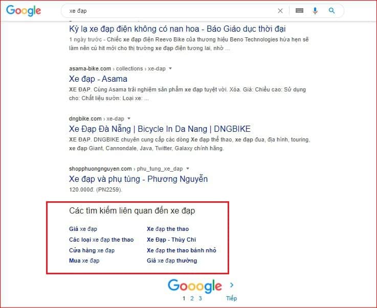Open the "Xe đạp và phụ tùng - Phương Nguyễn" result
This screenshot has width=377, height=308.
(x=138, y=179)
